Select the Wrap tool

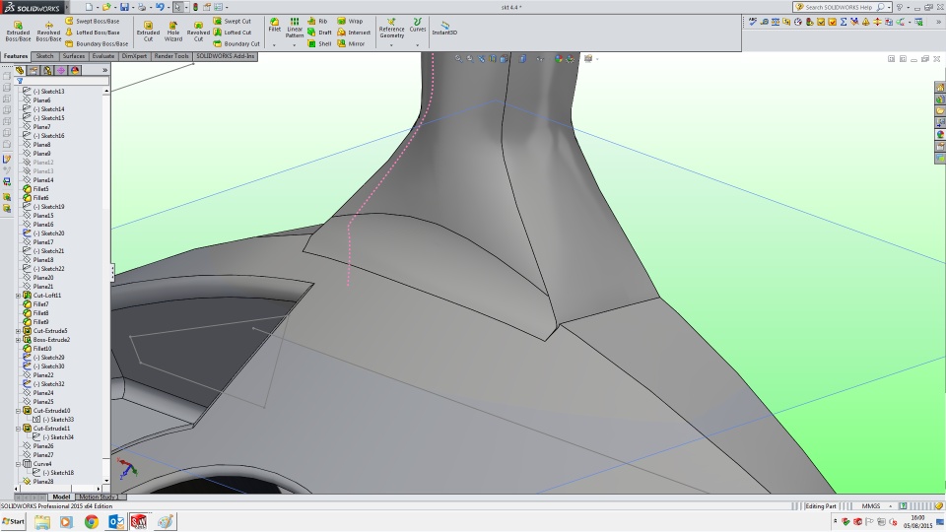click(x=350, y=21)
